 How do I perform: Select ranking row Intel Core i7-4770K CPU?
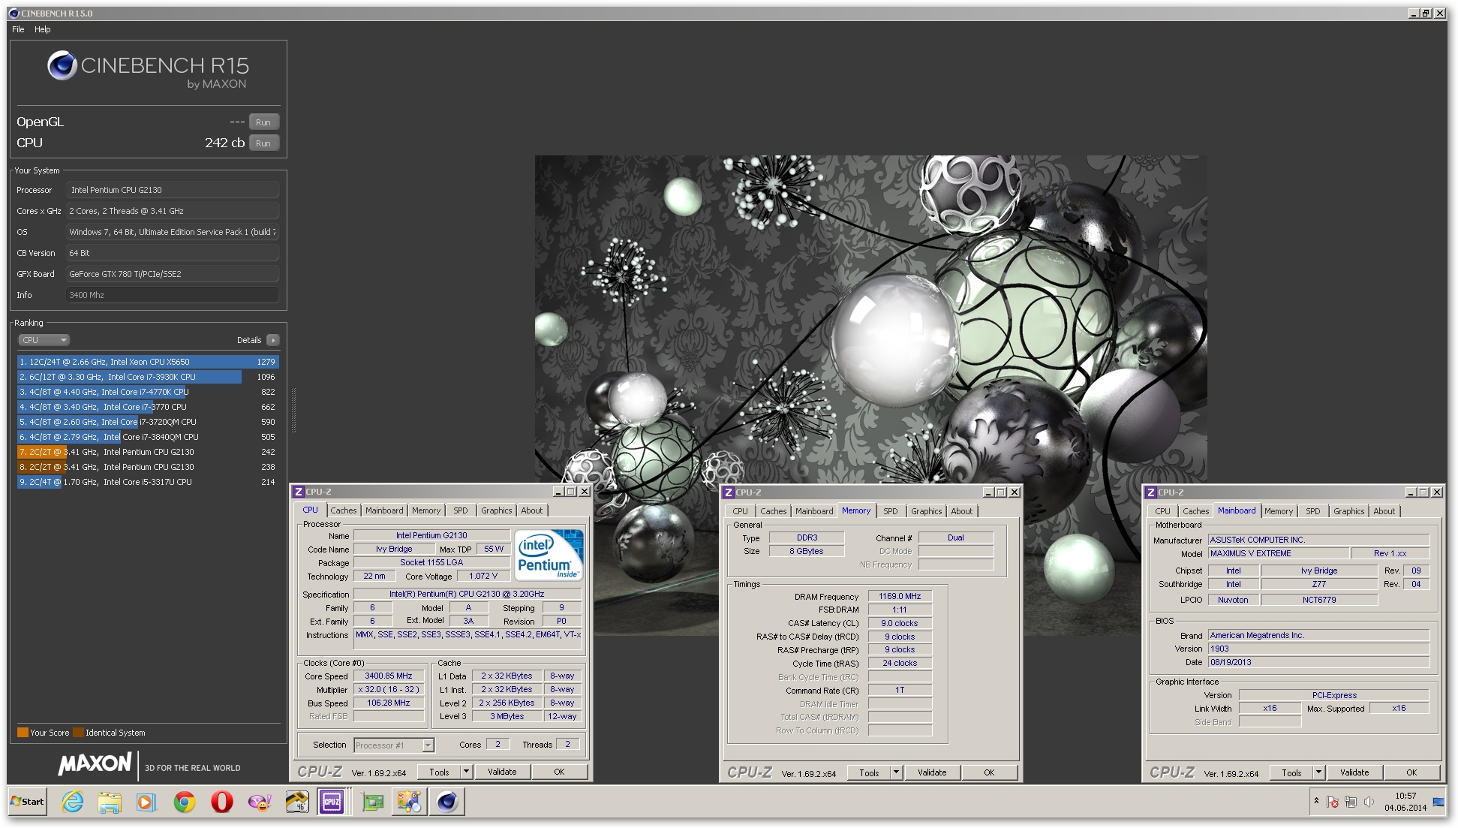tap(148, 392)
